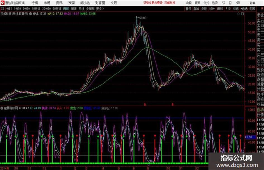Viewport: 264px width, 170px height.
Task: Toggle the side panel icon beside the diamond
Action: point(242,14)
